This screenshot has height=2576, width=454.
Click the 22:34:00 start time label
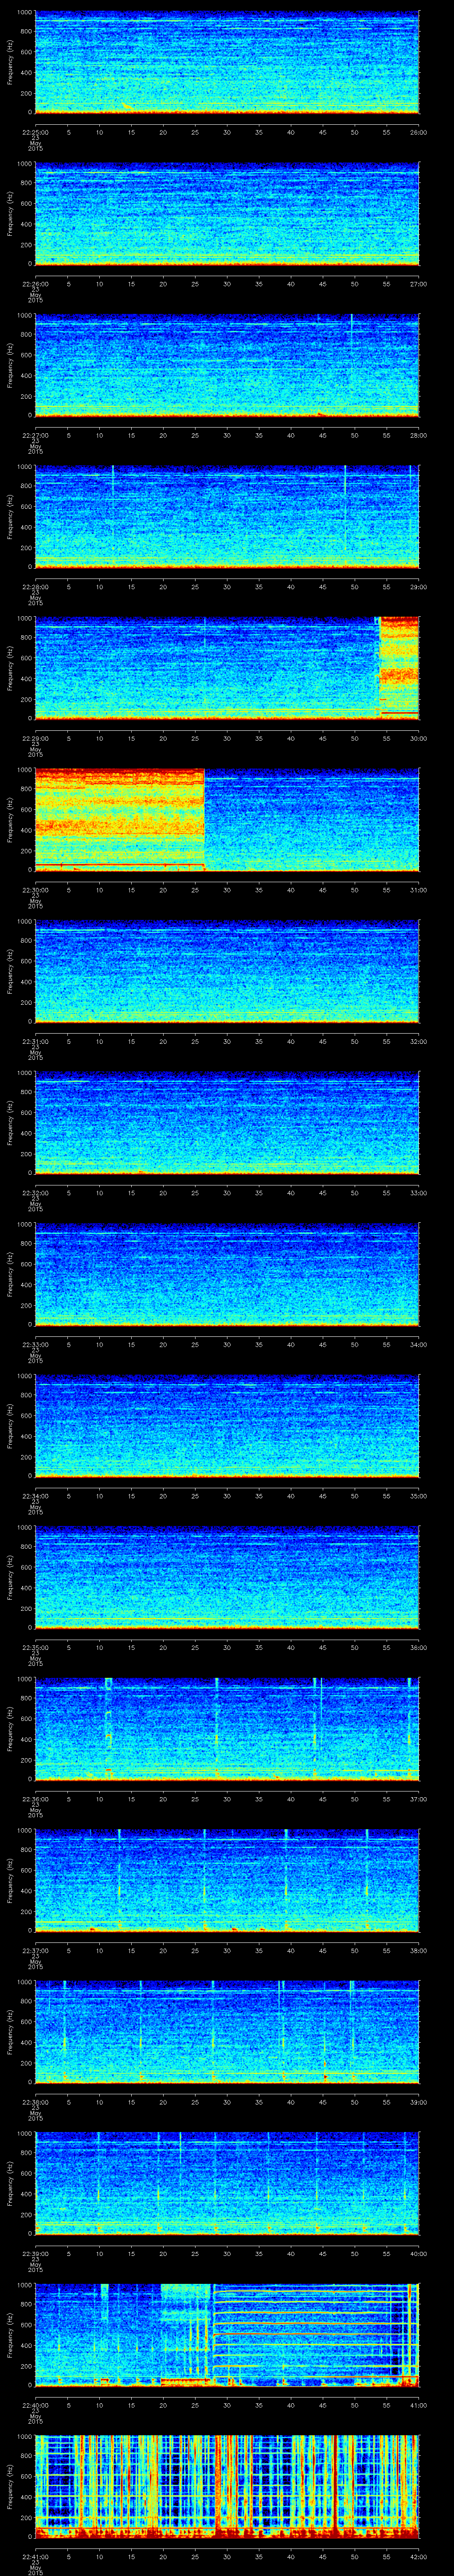point(35,1496)
